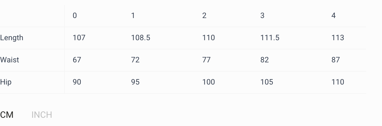The width and height of the screenshot is (382, 126).
Task: Click the waist value 82
Action: pyautogui.click(x=264, y=60)
